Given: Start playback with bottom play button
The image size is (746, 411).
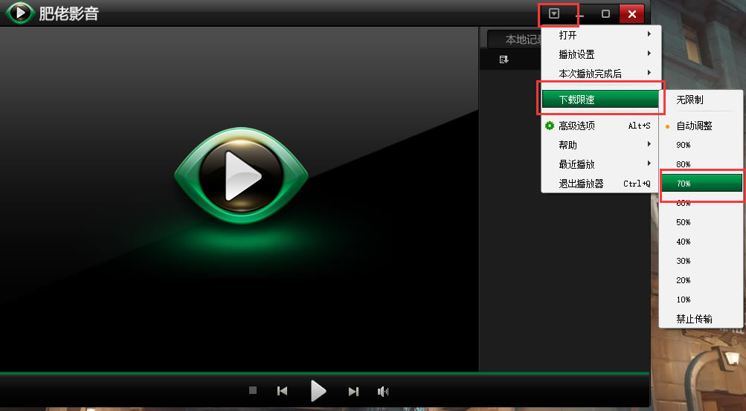Looking at the screenshot, I should click(x=318, y=391).
